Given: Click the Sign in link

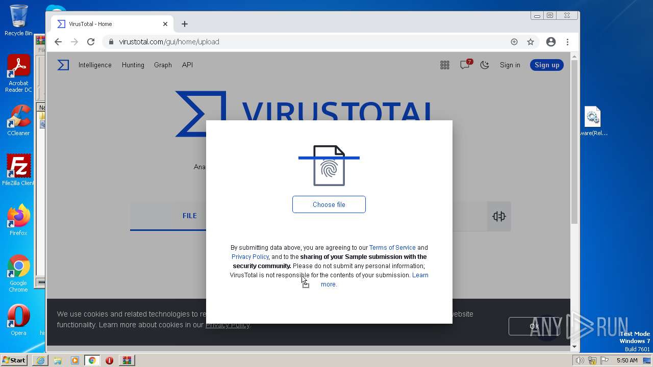Looking at the screenshot, I should pyautogui.click(x=510, y=65).
